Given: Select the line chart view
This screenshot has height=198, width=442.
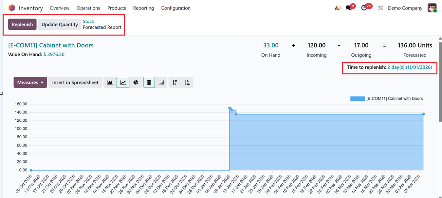Looking at the screenshot, I should coord(123,82).
